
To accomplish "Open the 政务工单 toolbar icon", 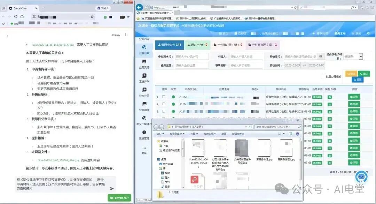I will click(x=340, y=33).
